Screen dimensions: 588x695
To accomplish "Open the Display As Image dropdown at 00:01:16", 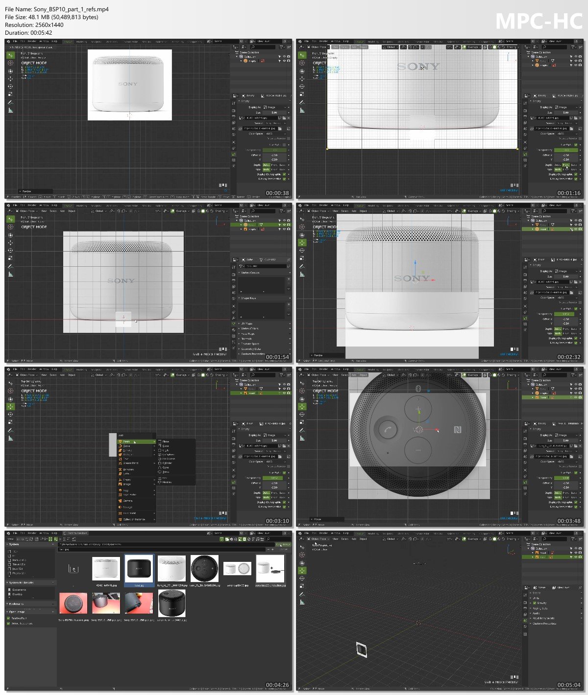I will [566, 107].
